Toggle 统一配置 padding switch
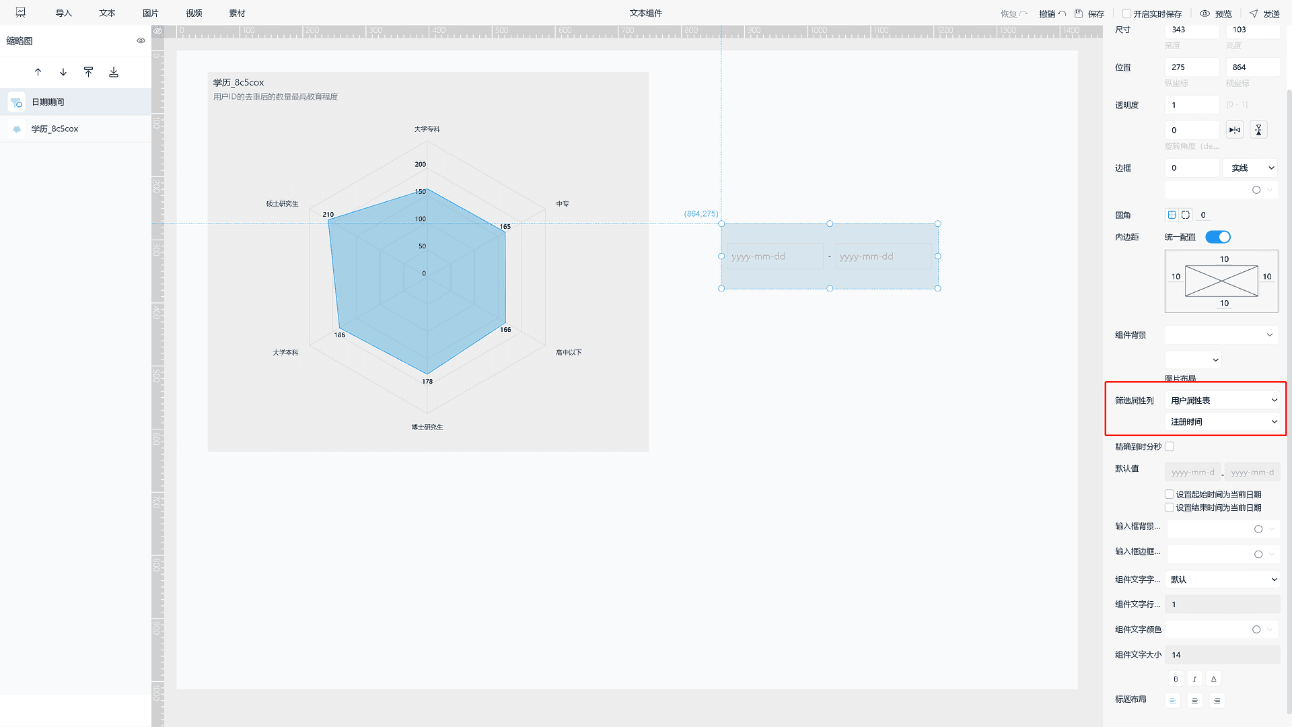Image resolution: width=1292 pixels, height=727 pixels. [x=1218, y=237]
